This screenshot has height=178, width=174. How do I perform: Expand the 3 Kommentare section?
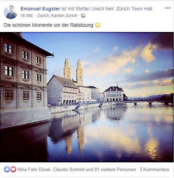[x=154, y=169]
